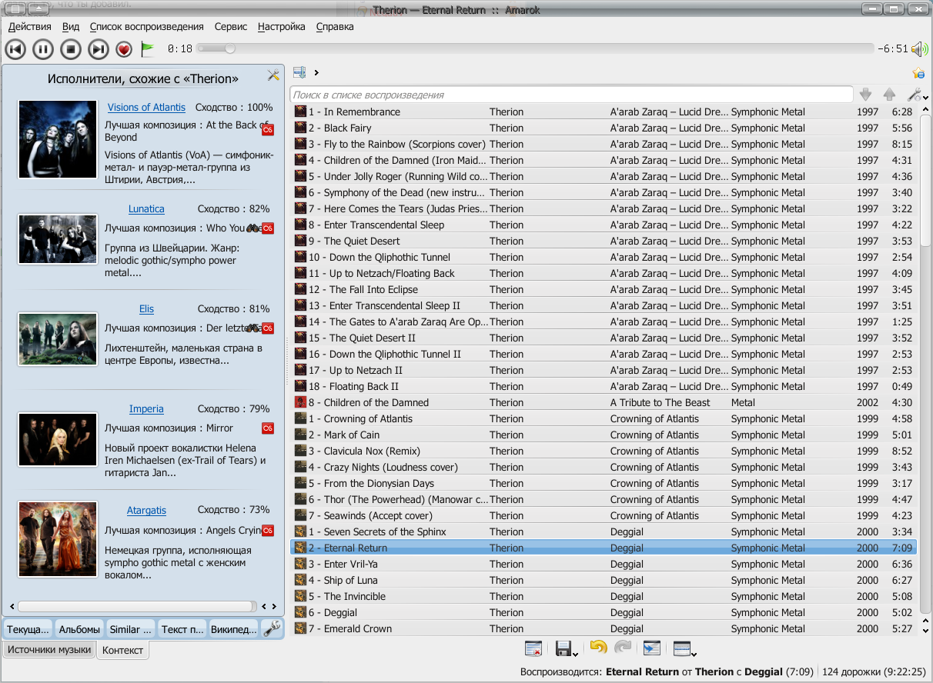This screenshot has height=683, width=933.
Task: Open the Настройка menu
Action: click(282, 26)
